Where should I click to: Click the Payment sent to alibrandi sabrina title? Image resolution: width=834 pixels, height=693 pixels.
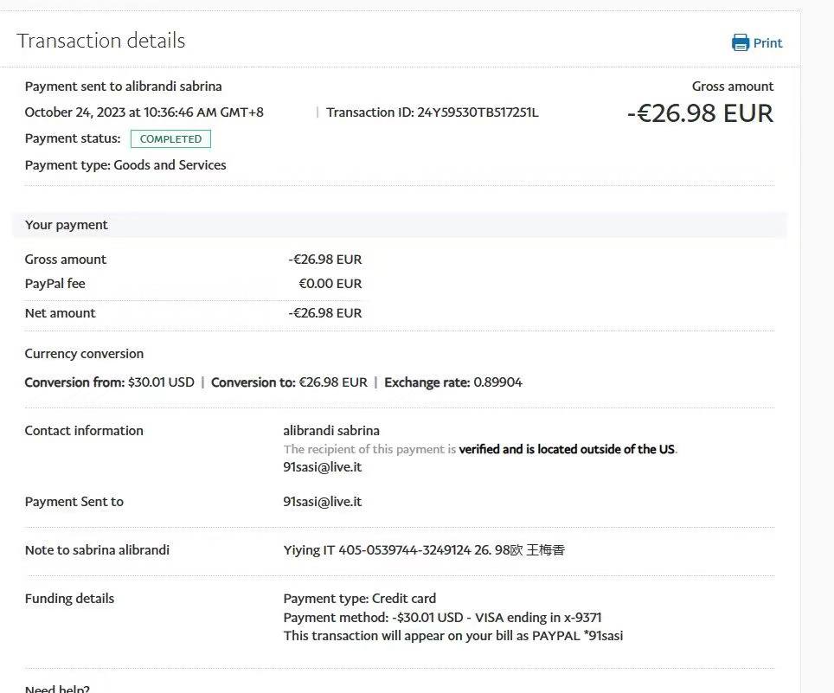click(x=124, y=87)
